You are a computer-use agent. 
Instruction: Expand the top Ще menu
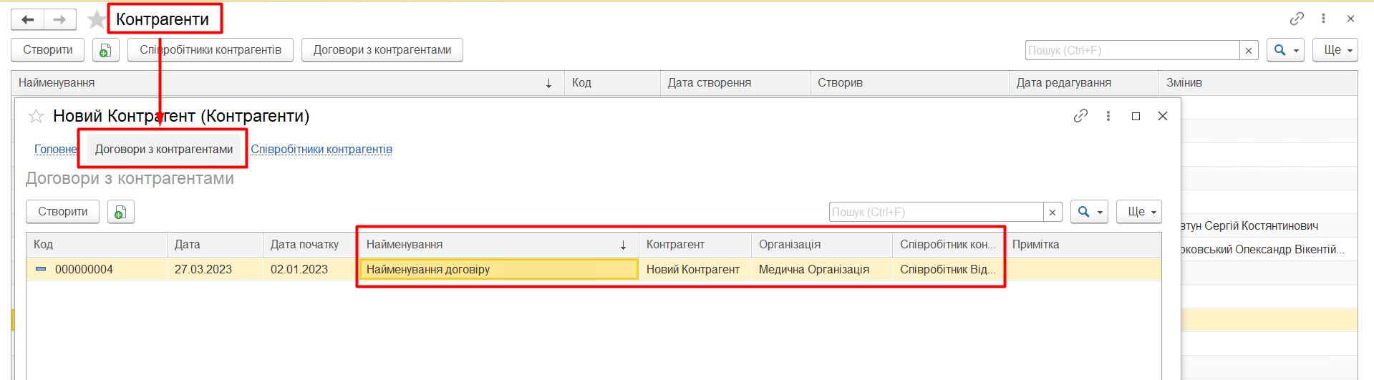point(1335,50)
